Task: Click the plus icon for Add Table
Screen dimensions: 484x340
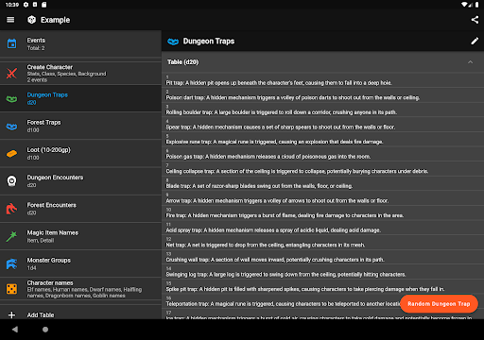Action: point(11,314)
